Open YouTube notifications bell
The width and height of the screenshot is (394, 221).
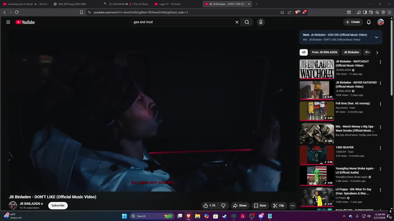click(369, 22)
